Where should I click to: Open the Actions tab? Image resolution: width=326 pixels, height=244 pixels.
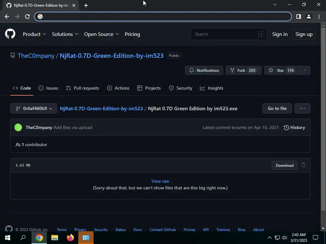pyautogui.click(x=118, y=88)
